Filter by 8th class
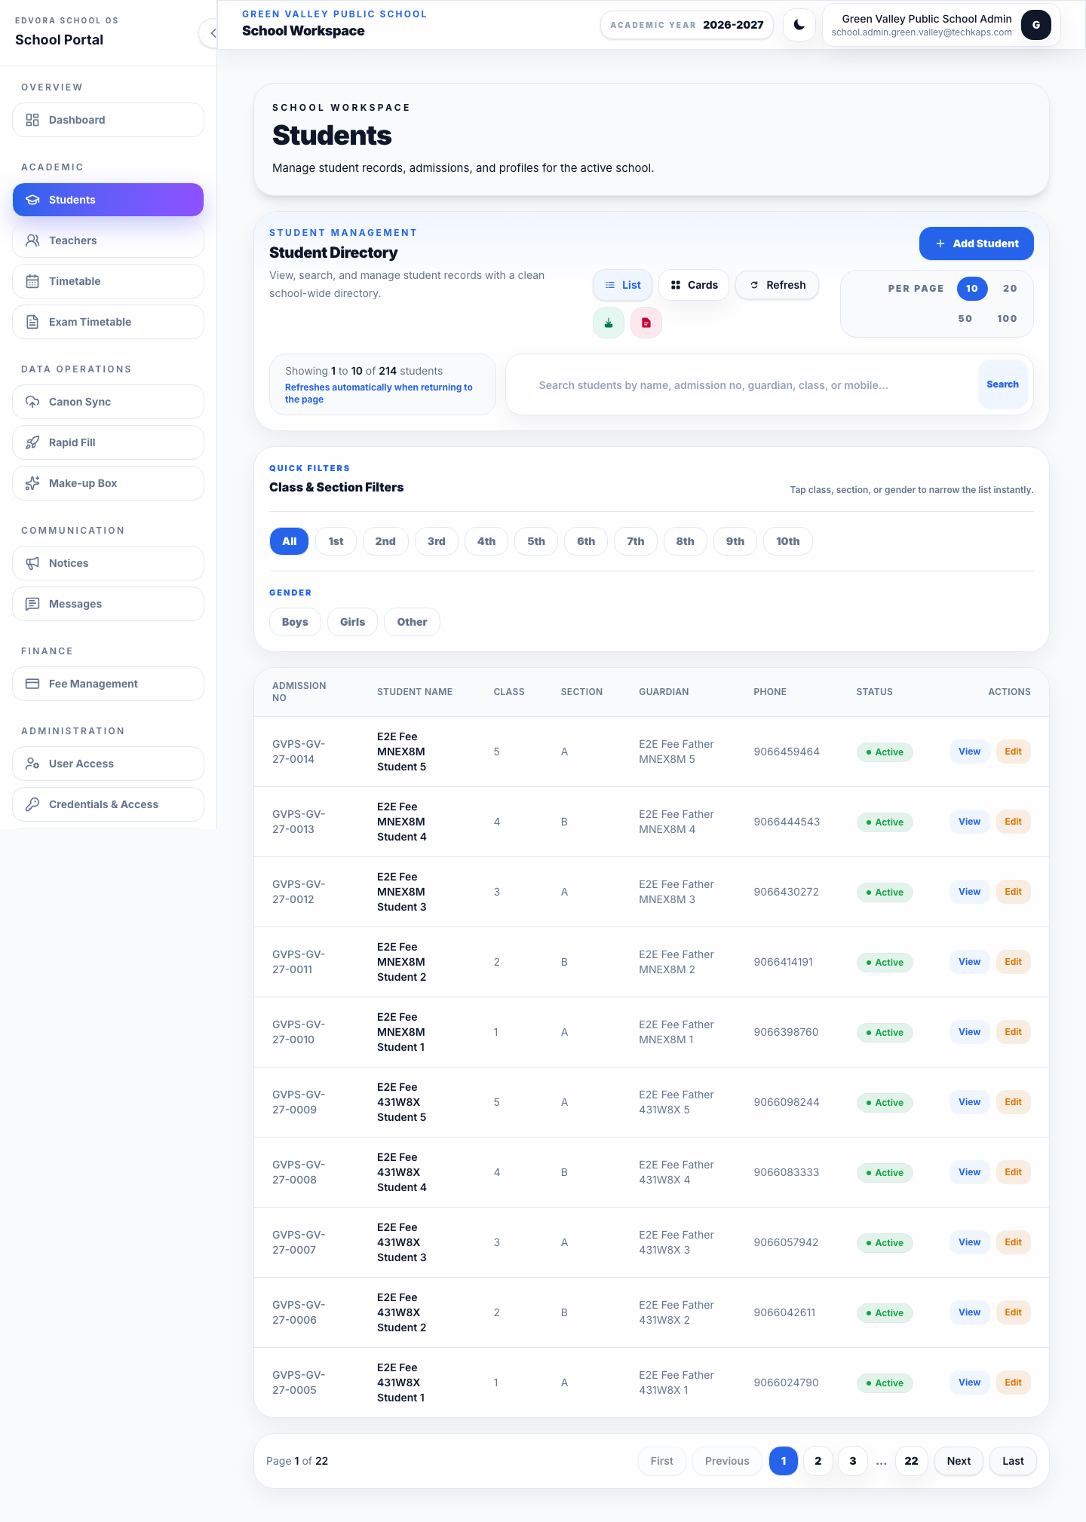 pyautogui.click(x=686, y=541)
